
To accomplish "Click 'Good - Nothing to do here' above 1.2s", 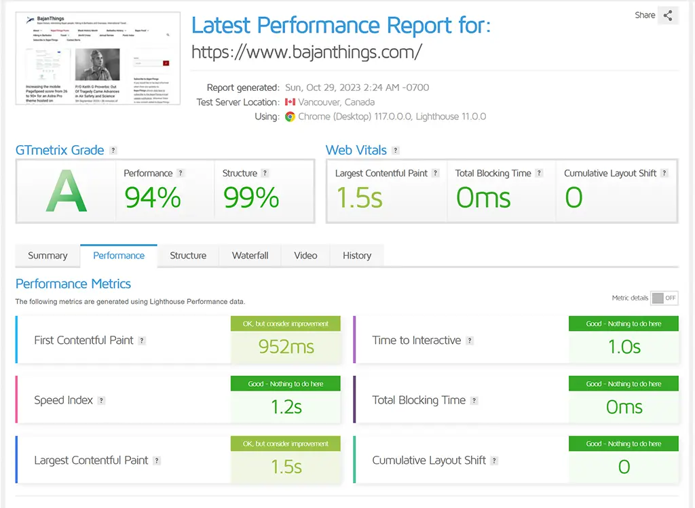I will point(286,384).
